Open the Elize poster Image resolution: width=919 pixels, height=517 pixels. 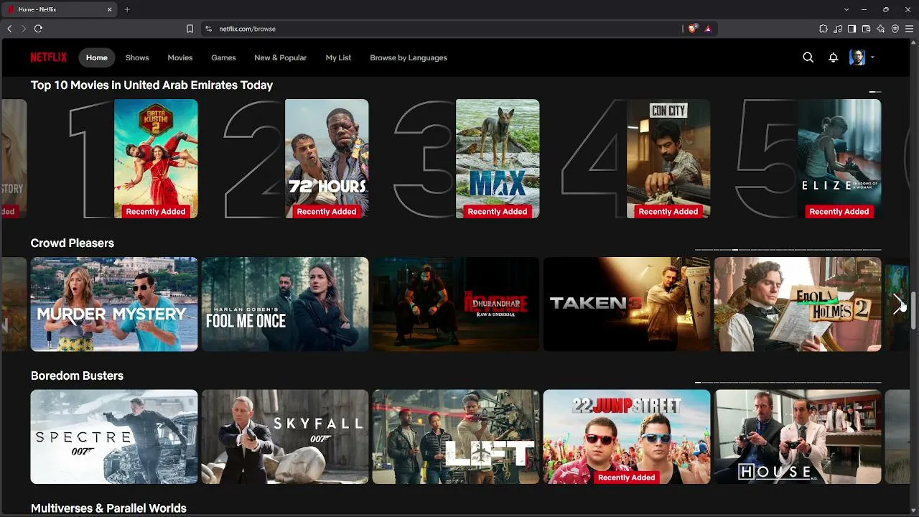(839, 159)
